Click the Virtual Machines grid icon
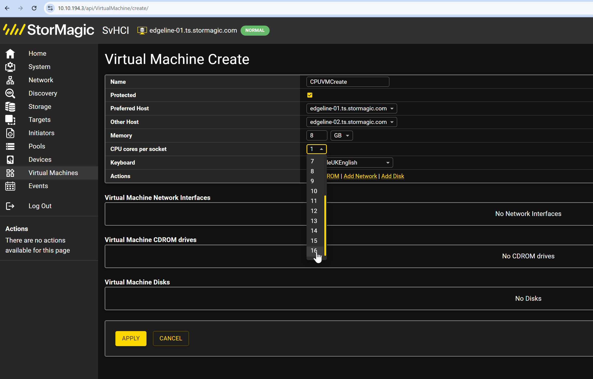 (10, 173)
